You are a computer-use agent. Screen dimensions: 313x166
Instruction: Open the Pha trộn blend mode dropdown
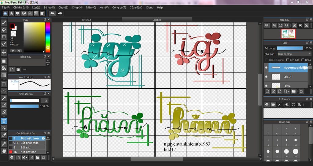pyautogui.click(x=294, y=54)
